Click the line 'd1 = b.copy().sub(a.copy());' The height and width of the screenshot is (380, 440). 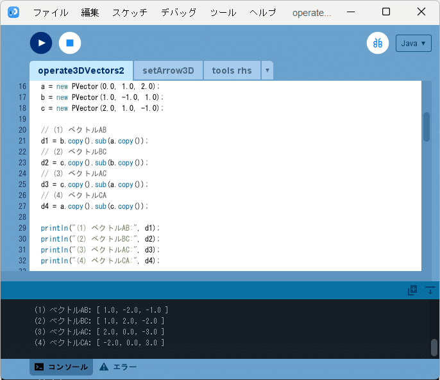click(x=94, y=141)
